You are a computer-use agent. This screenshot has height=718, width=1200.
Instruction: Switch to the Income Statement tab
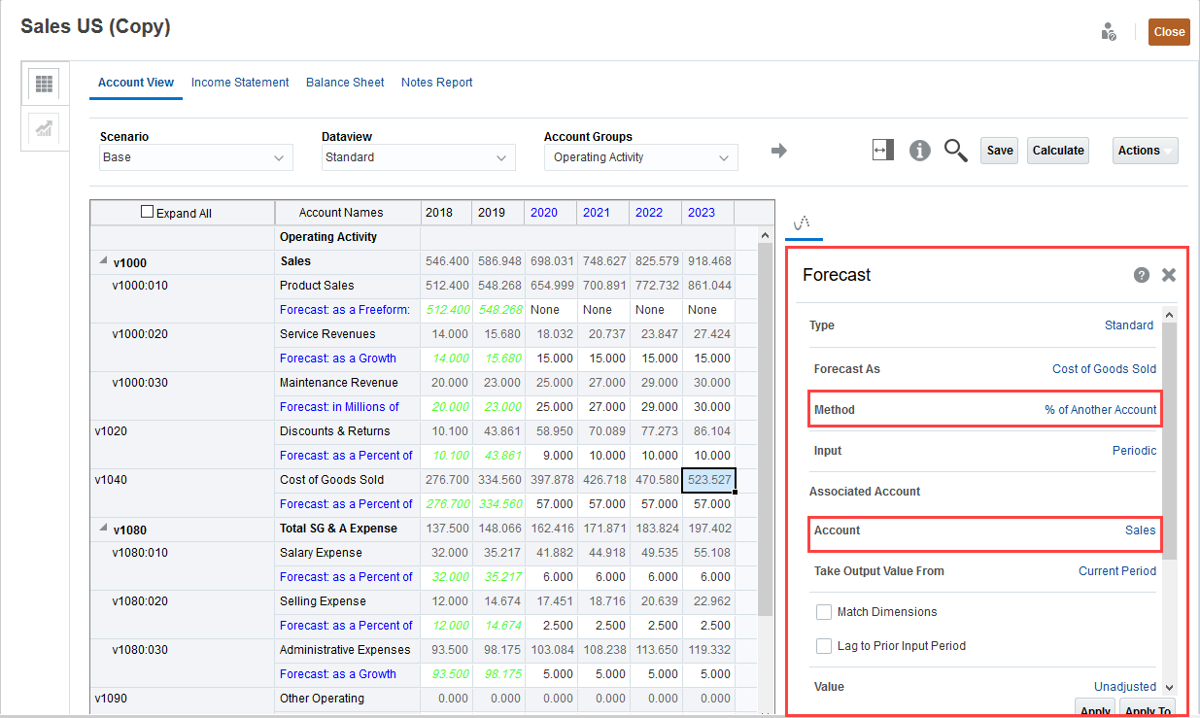click(240, 83)
